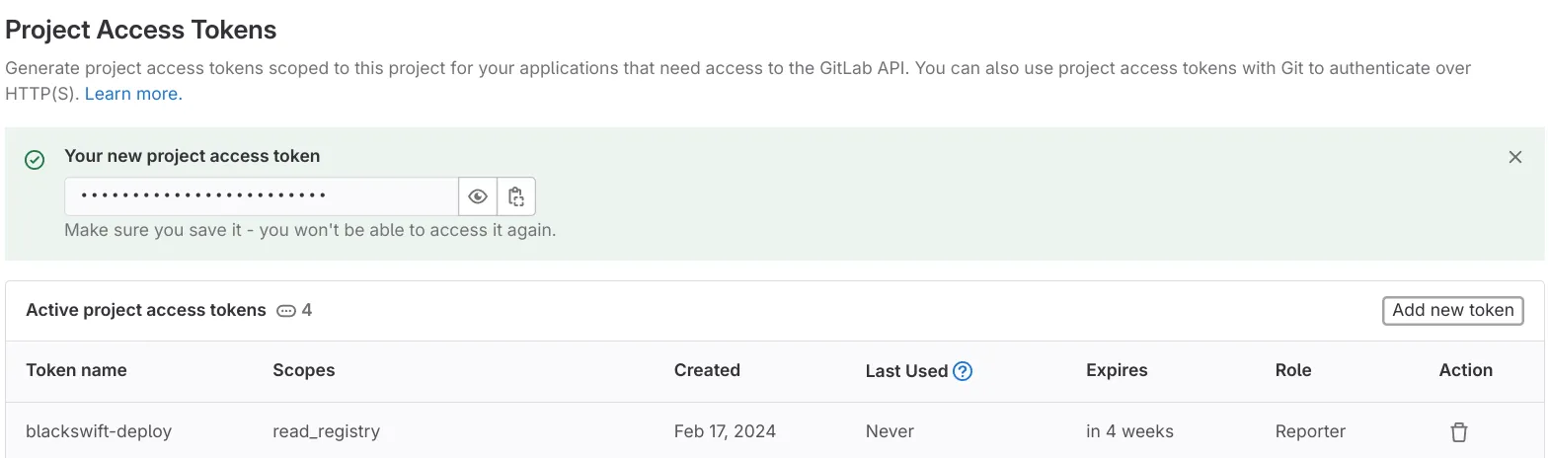This screenshot has width=1549, height=458.
Task: Select the blackswift-deploy token name
Action: [99, 431]
